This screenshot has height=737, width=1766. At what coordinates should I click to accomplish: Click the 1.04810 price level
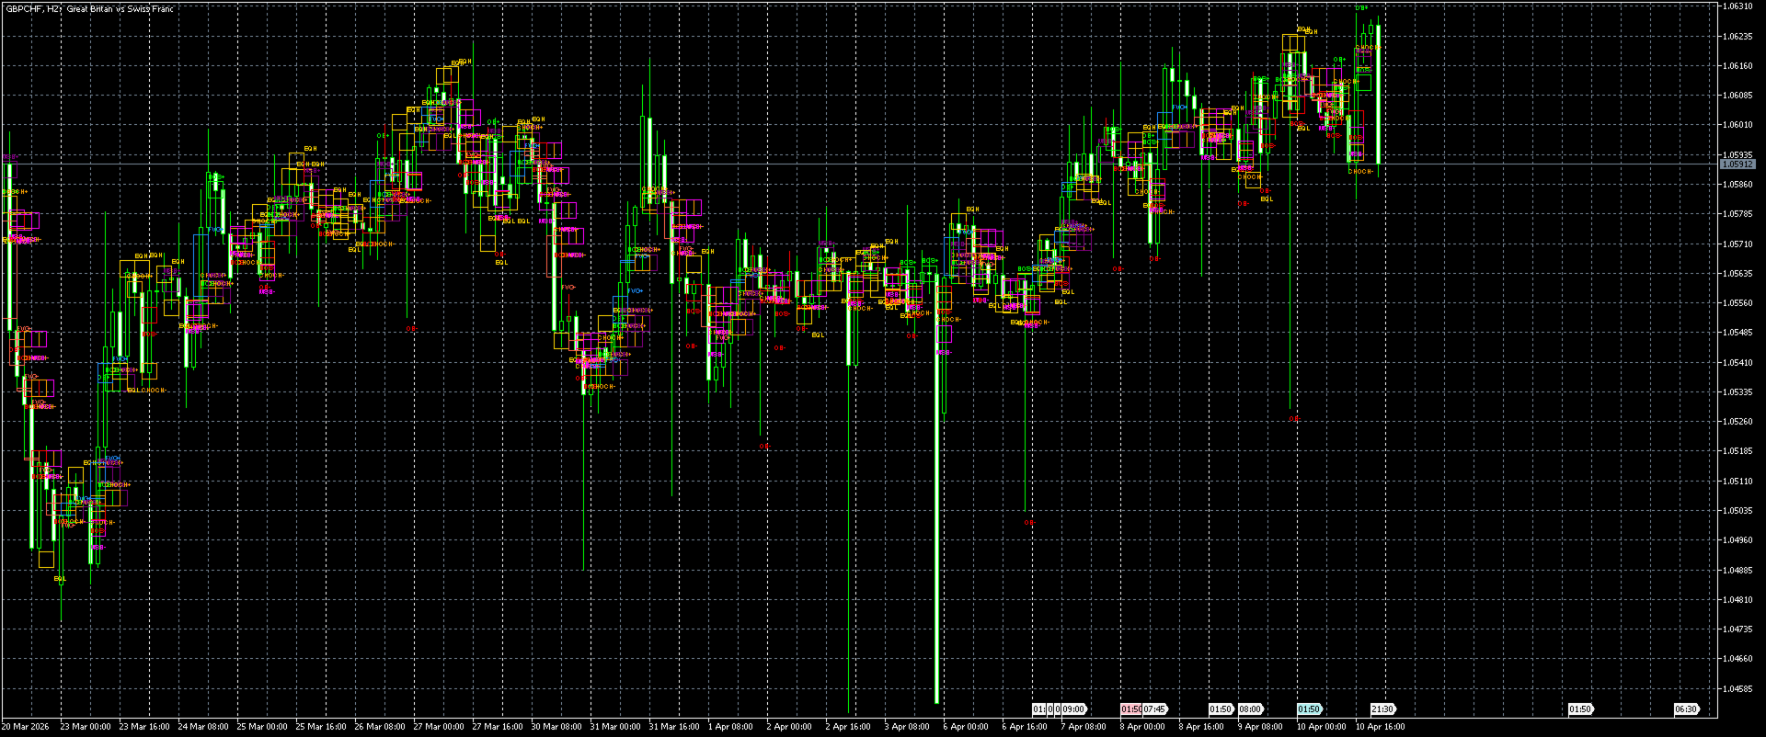1737,600
